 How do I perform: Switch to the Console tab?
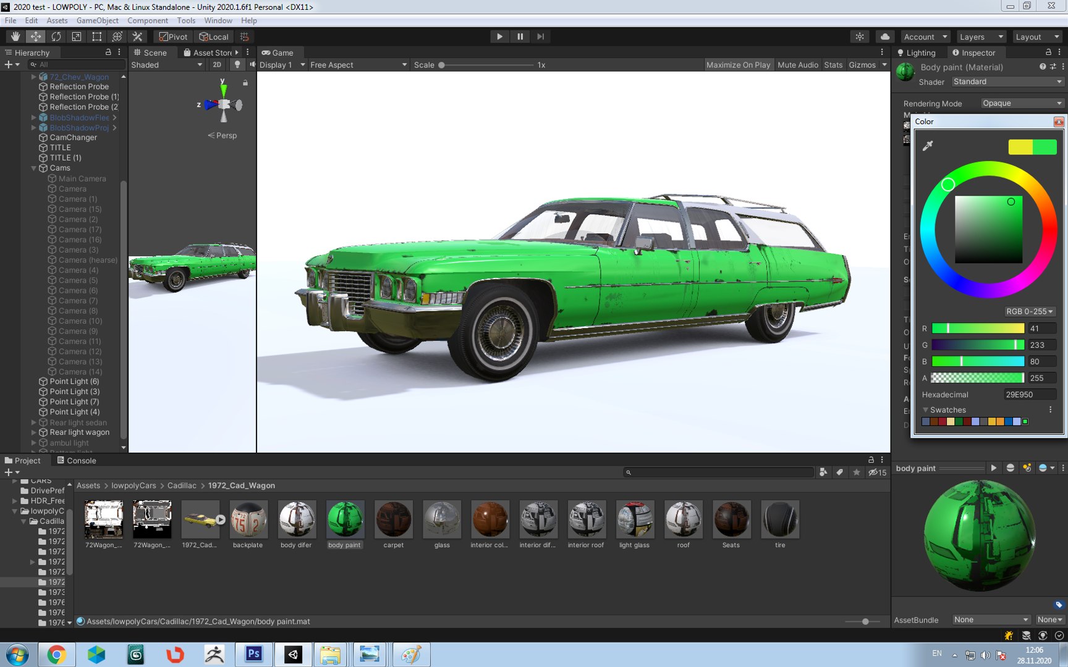point(77,460)
